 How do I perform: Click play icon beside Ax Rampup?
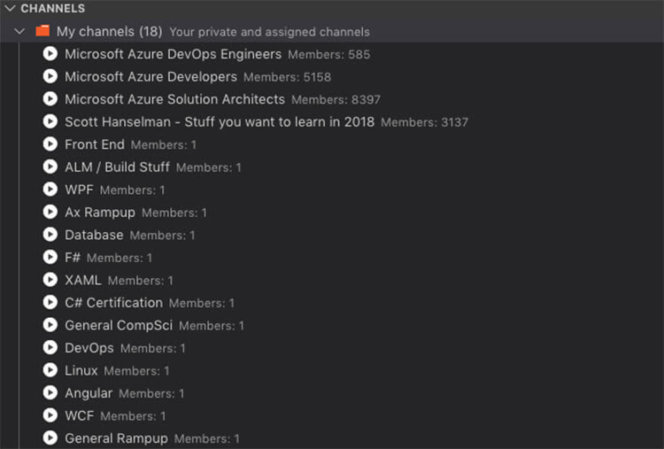click(50, 212)
